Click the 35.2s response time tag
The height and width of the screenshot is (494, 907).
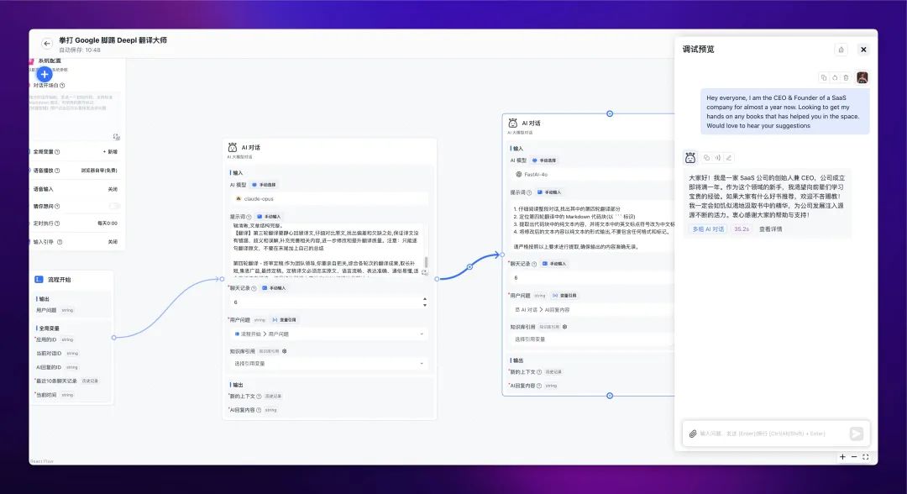coord(742,229)
